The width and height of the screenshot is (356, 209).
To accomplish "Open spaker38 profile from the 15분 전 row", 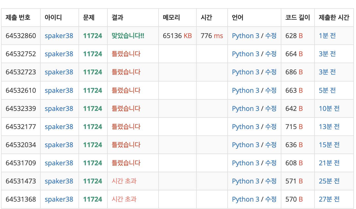I will [x=59, y=145].
